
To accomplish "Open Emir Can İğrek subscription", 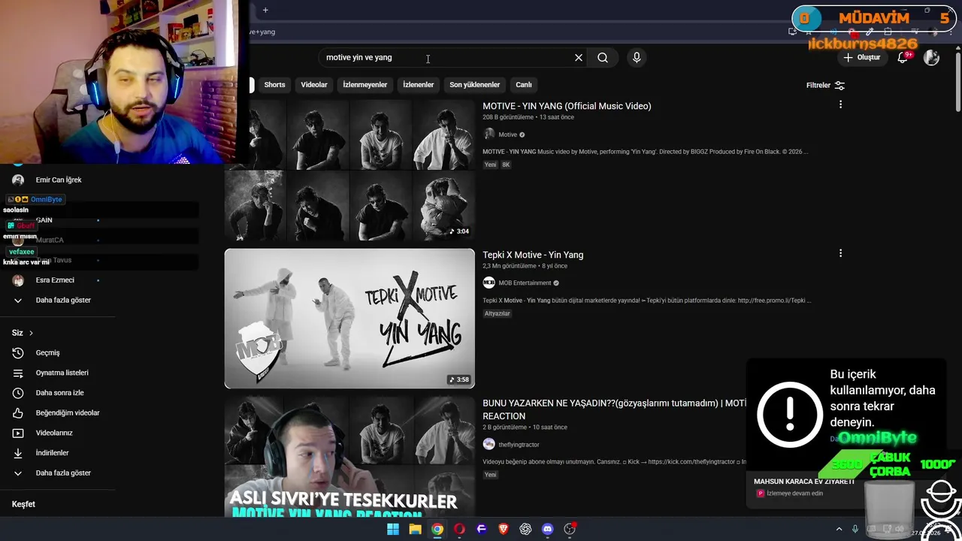I will (57, 180).
